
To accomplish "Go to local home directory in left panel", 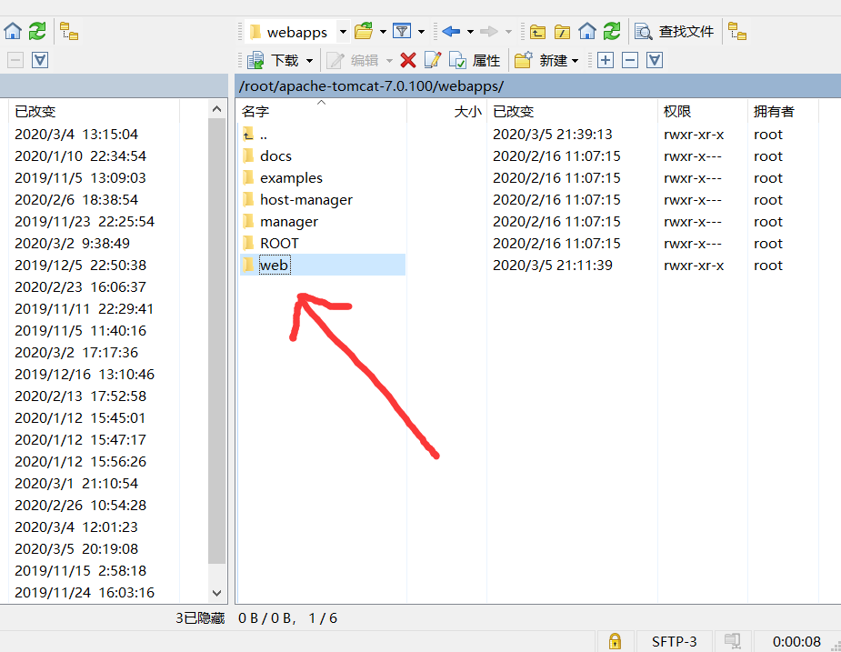I will click(13, 31).
